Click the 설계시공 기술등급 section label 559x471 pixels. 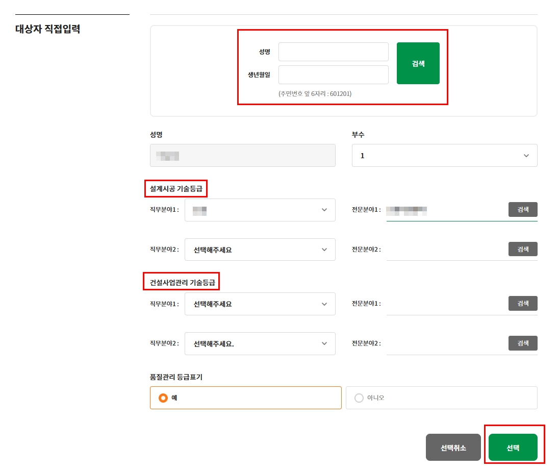[x=175, y=188]
